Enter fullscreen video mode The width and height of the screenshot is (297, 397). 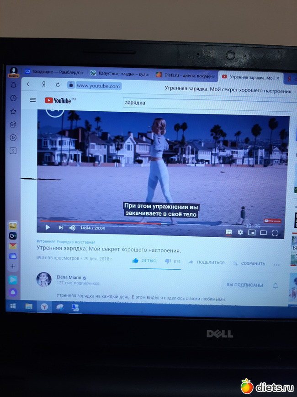(x=275, y=233)
